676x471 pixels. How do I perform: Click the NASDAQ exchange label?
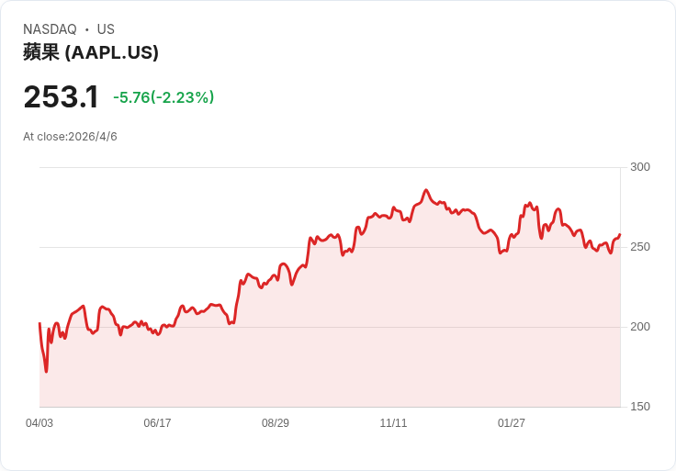tap(50, 29)
